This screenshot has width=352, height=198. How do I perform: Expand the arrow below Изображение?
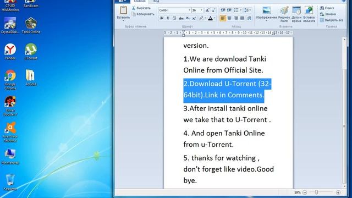pyautogui.click(x=266, y=21)
